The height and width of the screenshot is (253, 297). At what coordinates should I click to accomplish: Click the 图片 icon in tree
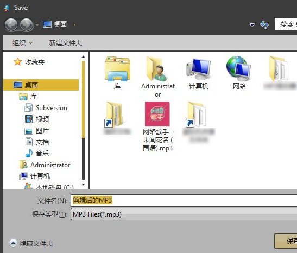coord(29,131)
